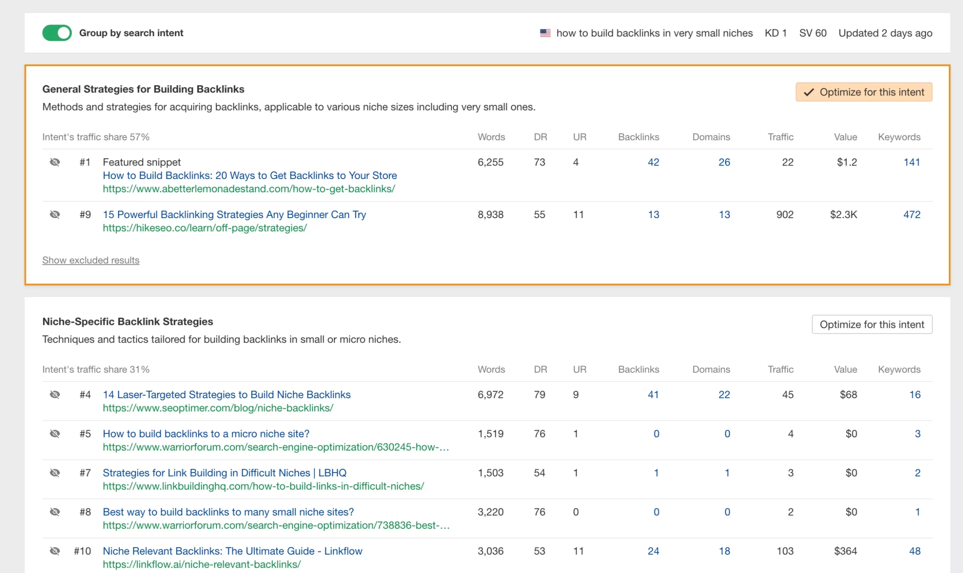Click domains count 26 for result #1
This screenshot has height=573, width=963.
coord(724,162)
